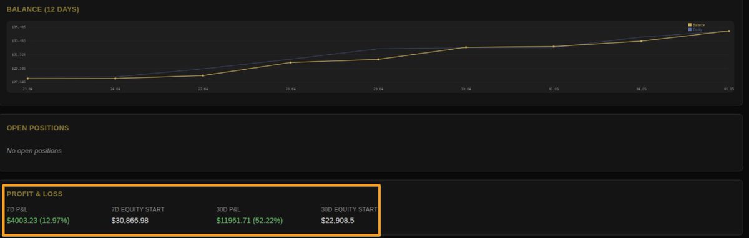Select the balance data point at 28.04
The width and height of the screenshot is (749, 238).
click(291, 62)
